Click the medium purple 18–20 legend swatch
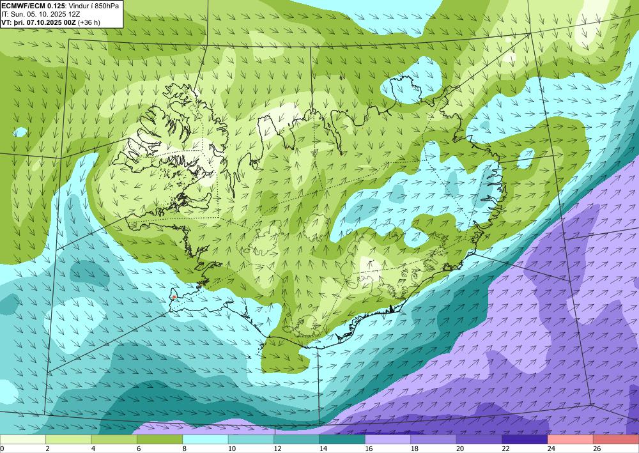The width and height of the screenshot is (639, 453). pyautogui.click(x=434, y=440)
